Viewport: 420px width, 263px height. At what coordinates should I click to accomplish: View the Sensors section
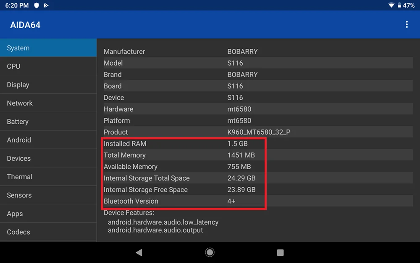(x=48, y=195)
